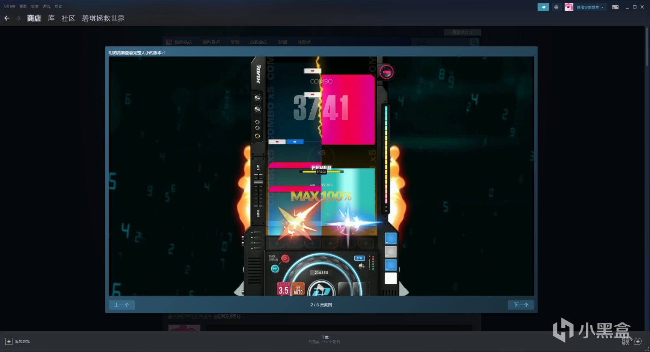Viewport: 650px width, 352px height.
Task: Open the 碧琪拯救世界 profile tab
Action: [103, 18]
